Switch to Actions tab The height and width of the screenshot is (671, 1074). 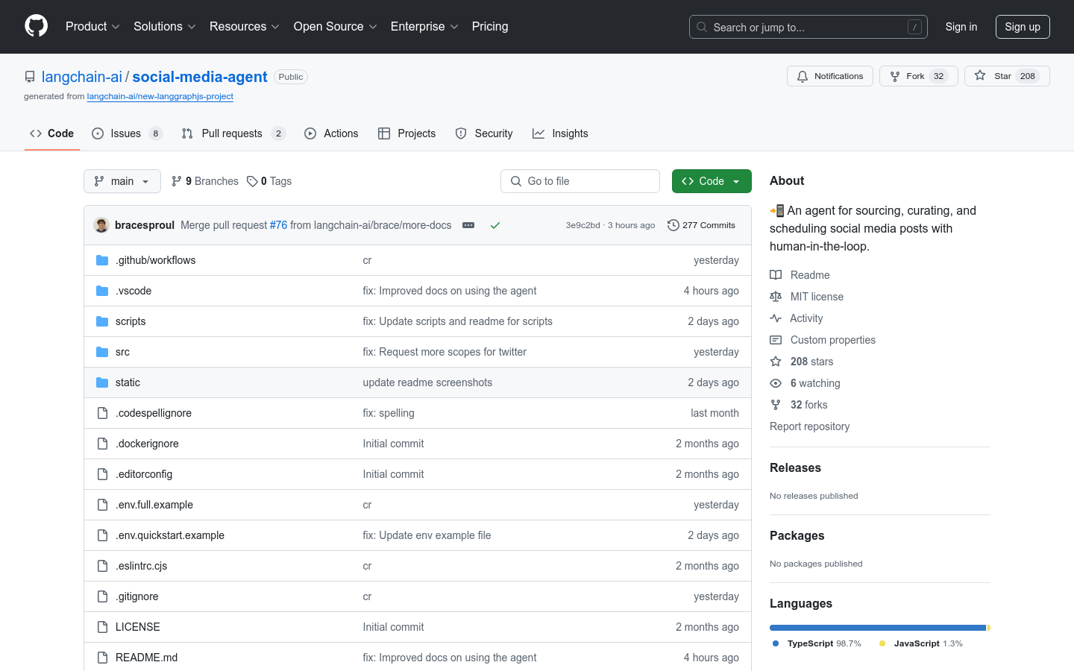[332, 133]
